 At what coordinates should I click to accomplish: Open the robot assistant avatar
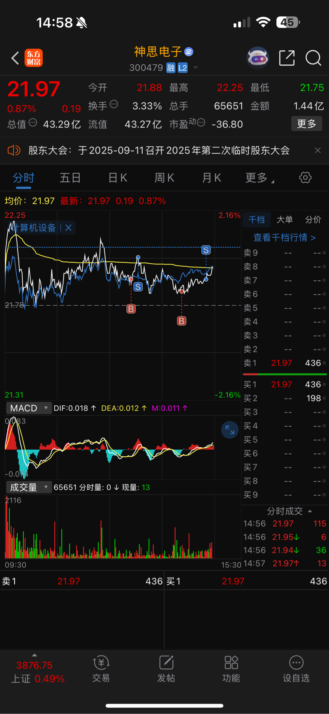pos(257,58)
